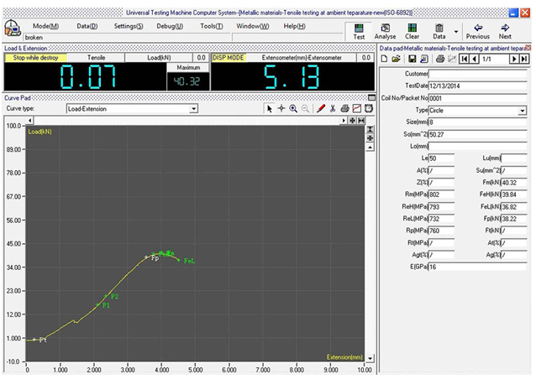Image resolution: width=536 pixels, height=384 pixels.
Task: Click the Customer input field
Action: [x=479, y=74]
